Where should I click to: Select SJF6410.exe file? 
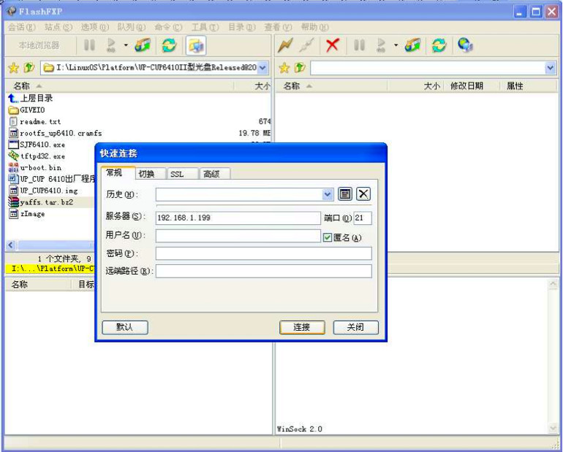37,145
